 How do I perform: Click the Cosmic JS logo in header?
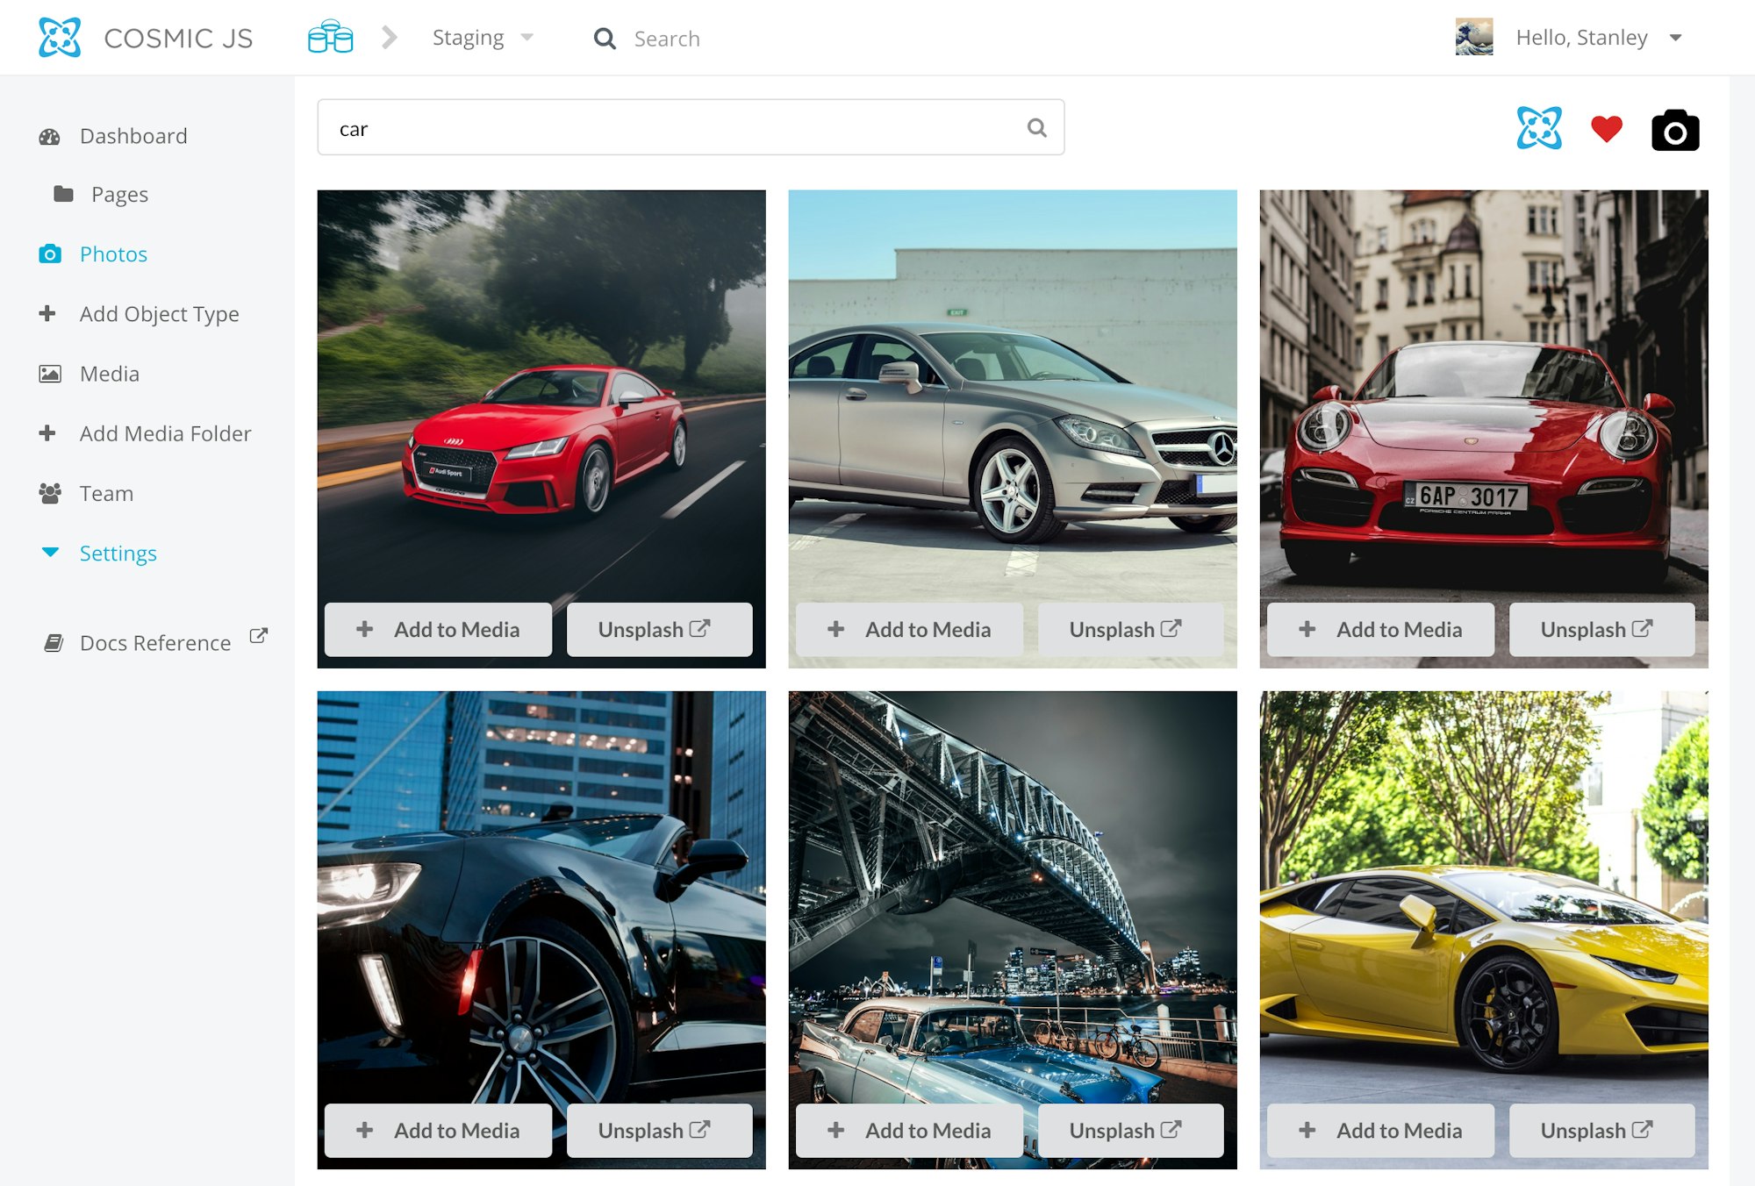click(x=60, y=38)
